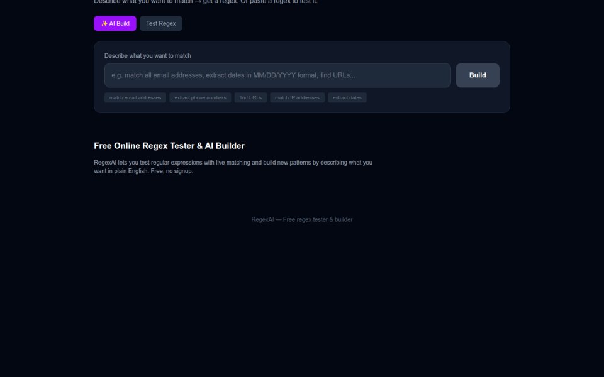
Task: Switch to the AI Build tab
Action: pyautogui.click(x=115, y=23)
